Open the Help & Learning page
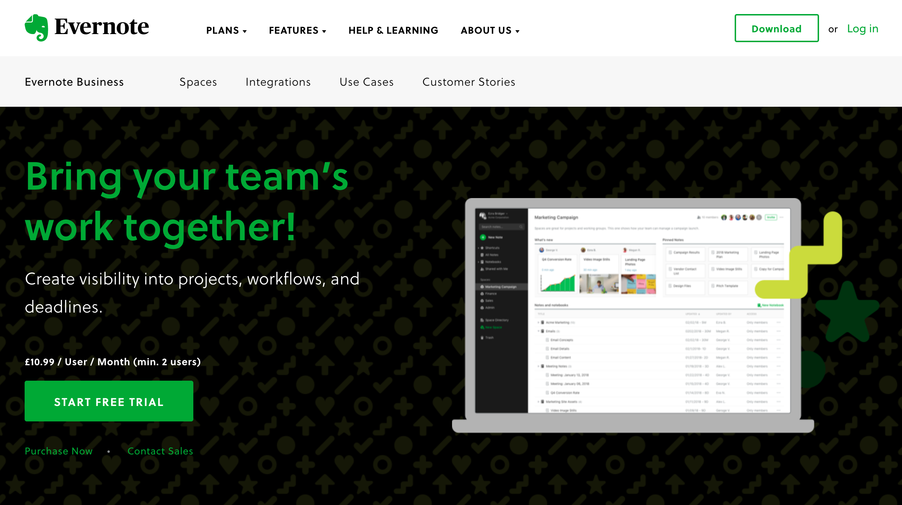This screenshot has height=505, width=902. [x=393, y=31]
